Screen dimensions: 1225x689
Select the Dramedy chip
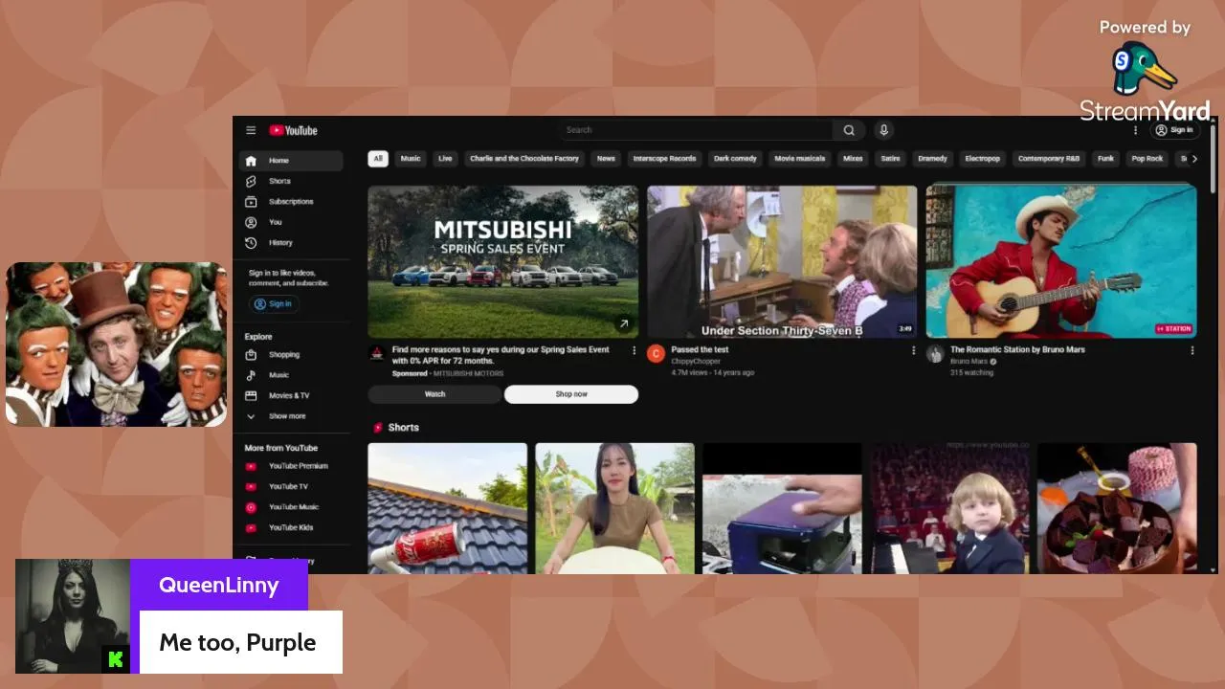(932, 159)
